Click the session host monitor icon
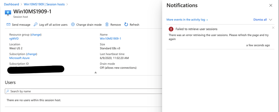This screenshot has width=279, height=112. click(8, 13)
